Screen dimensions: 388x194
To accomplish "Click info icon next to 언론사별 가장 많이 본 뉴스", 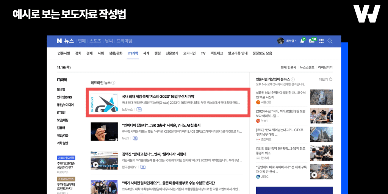I will tap(293, 80).
